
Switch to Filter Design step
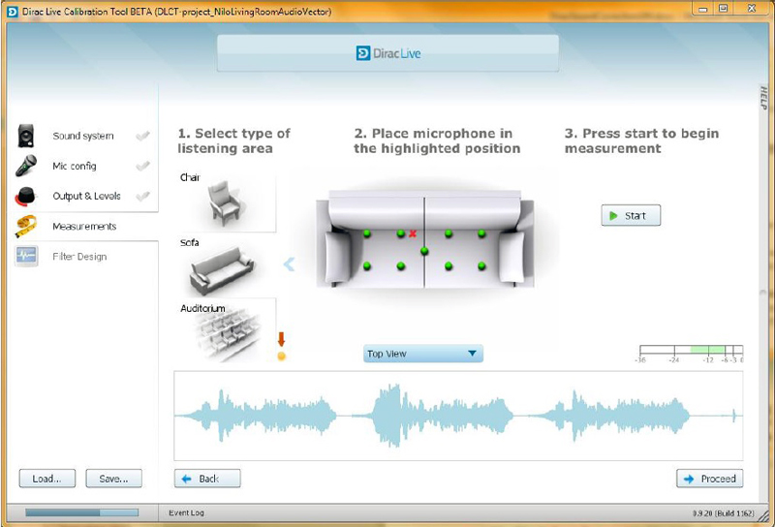coord(79,256)
